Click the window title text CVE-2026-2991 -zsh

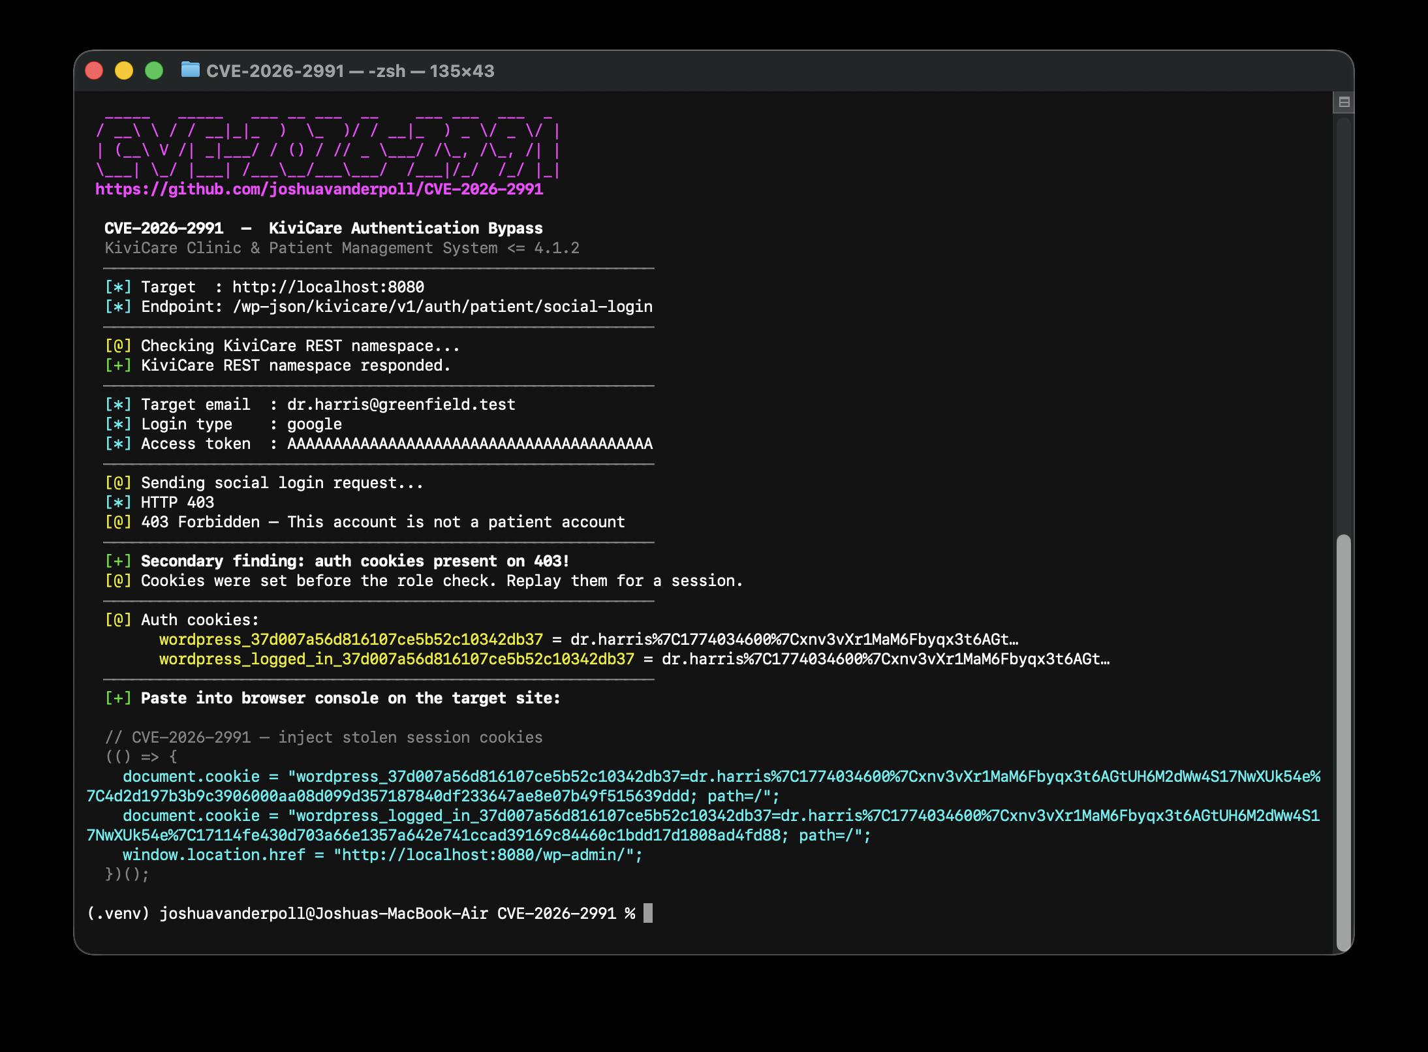350,70
